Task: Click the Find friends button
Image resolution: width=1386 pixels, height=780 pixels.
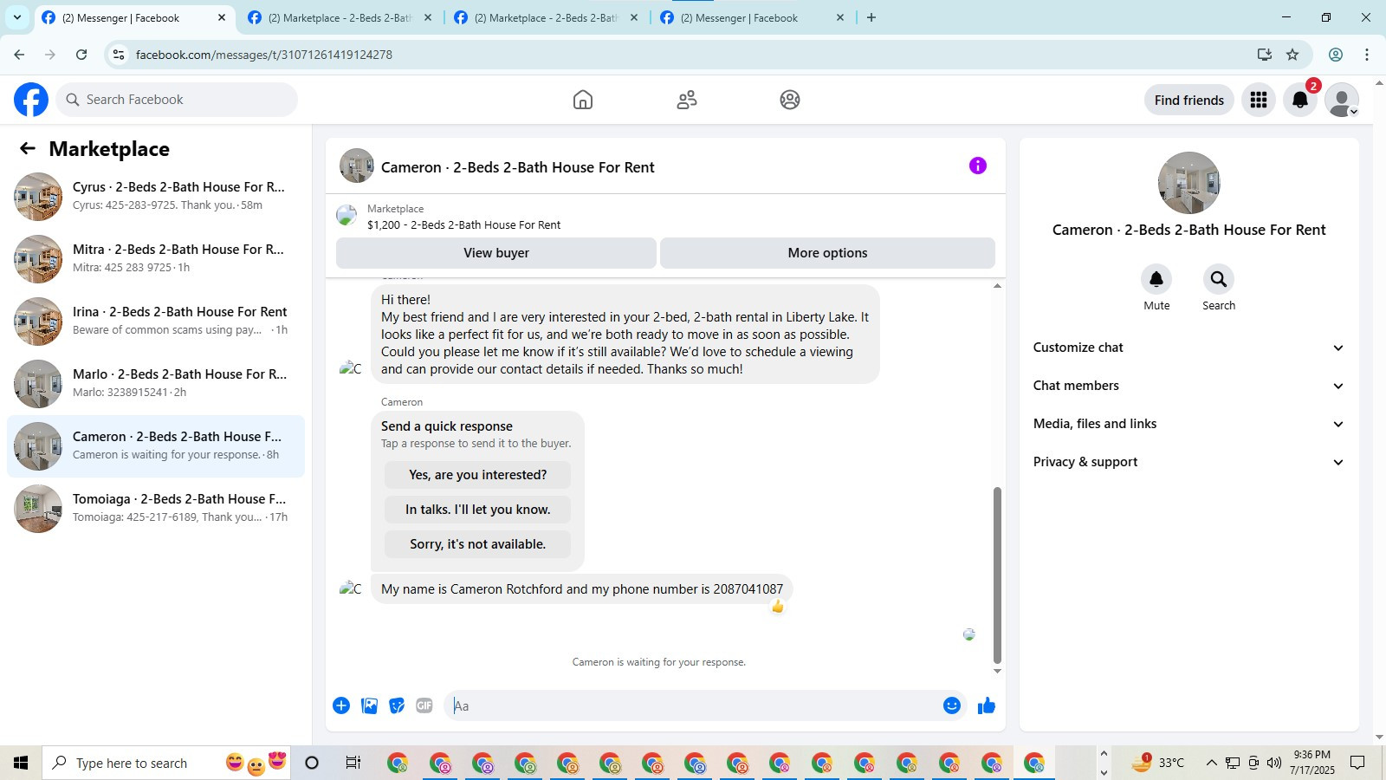Action: pyautogui.click(x=1189, y=100)
